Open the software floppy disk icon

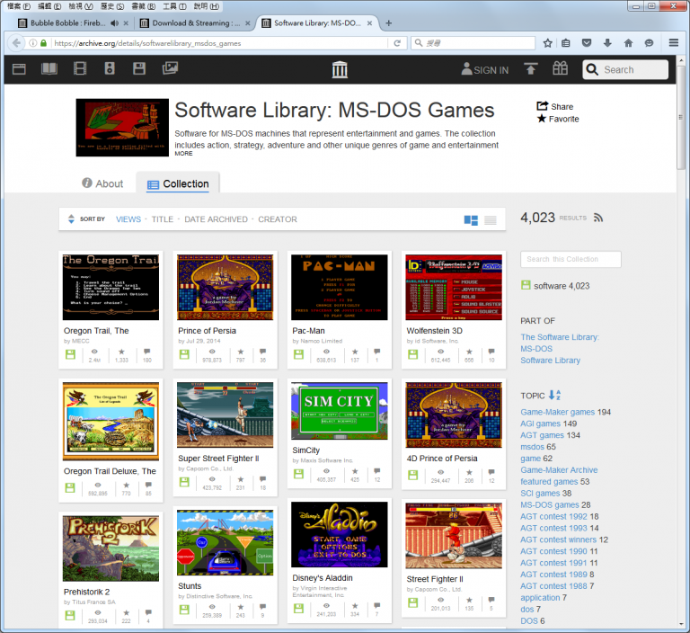pyautogui.click(x=139, y=68)
